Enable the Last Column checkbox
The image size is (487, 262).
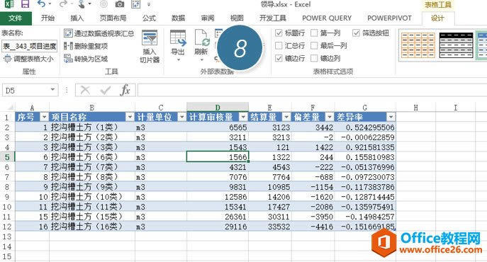tap(314, 45)
